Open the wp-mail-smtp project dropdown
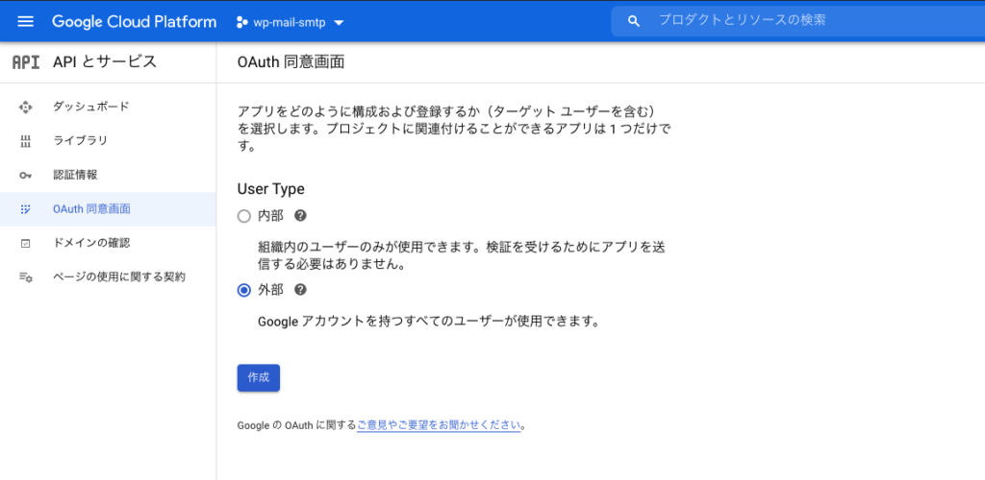985x480 pixels. point(290,22)
